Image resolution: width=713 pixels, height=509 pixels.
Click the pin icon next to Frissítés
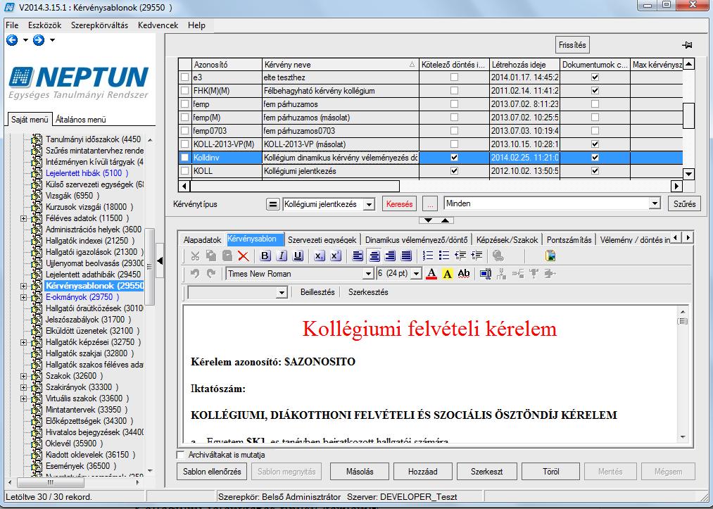pos(687,45)
